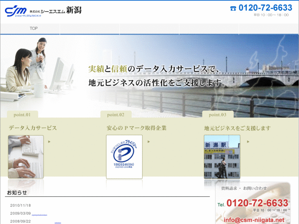
Task: Click the info@csm-niigata.net email address
Action: (254, 220)
